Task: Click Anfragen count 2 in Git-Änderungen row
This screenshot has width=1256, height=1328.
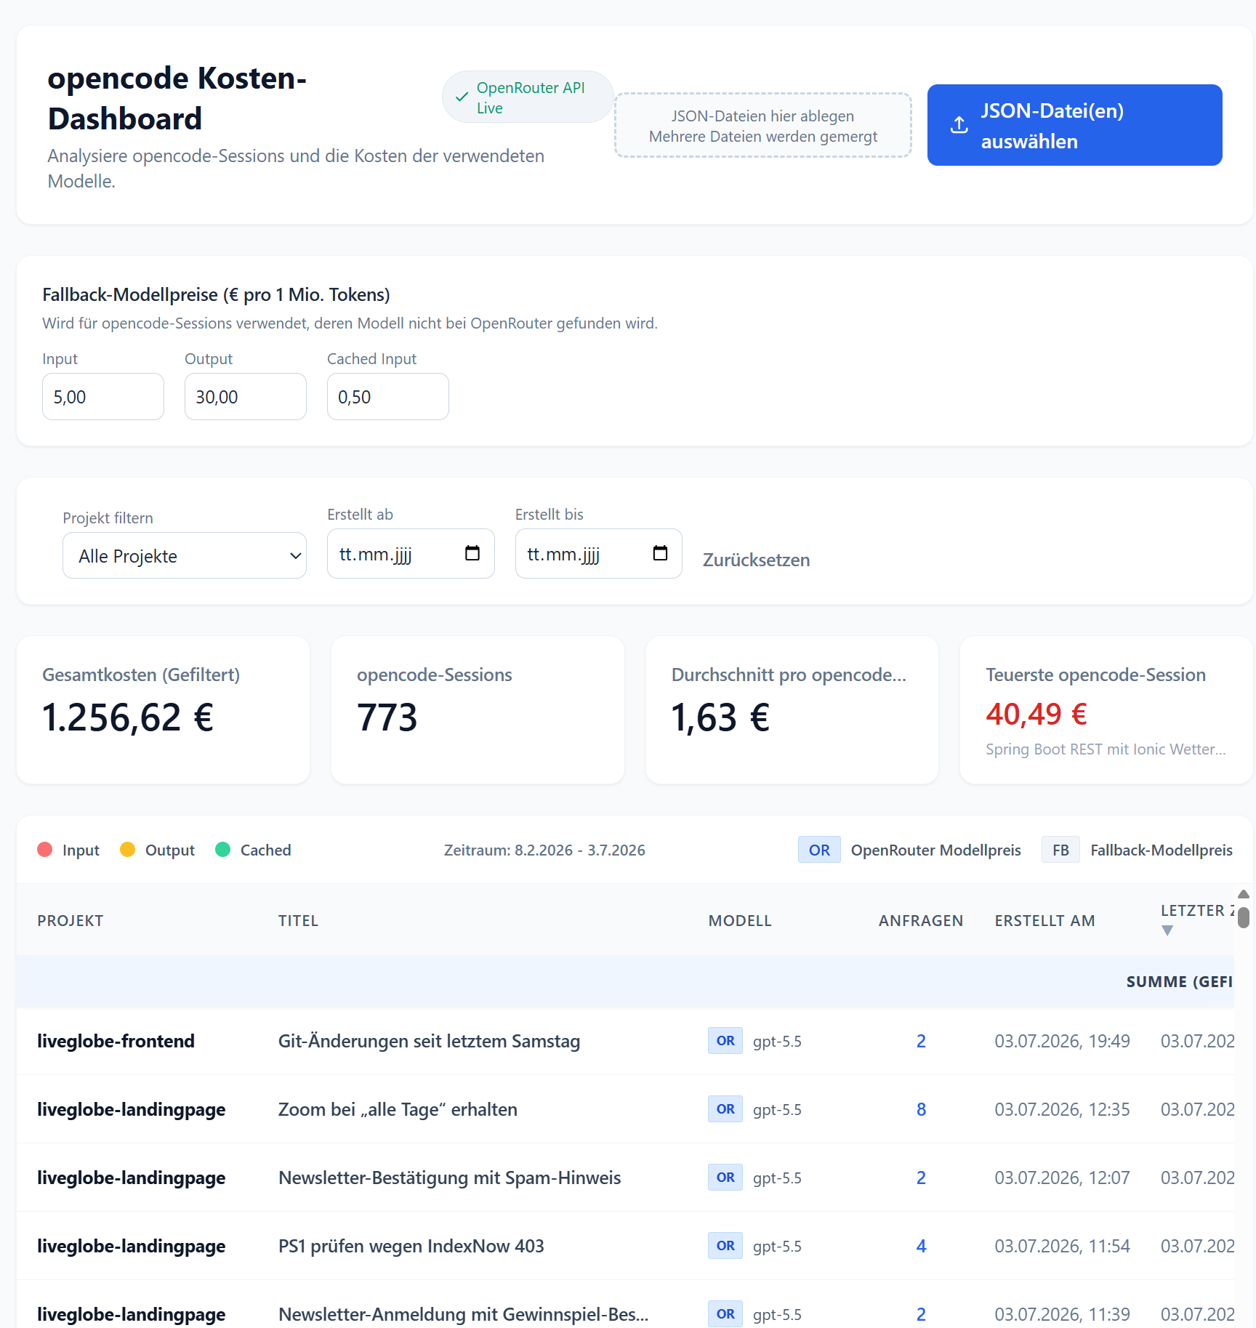Action: tap(921, 1041)
